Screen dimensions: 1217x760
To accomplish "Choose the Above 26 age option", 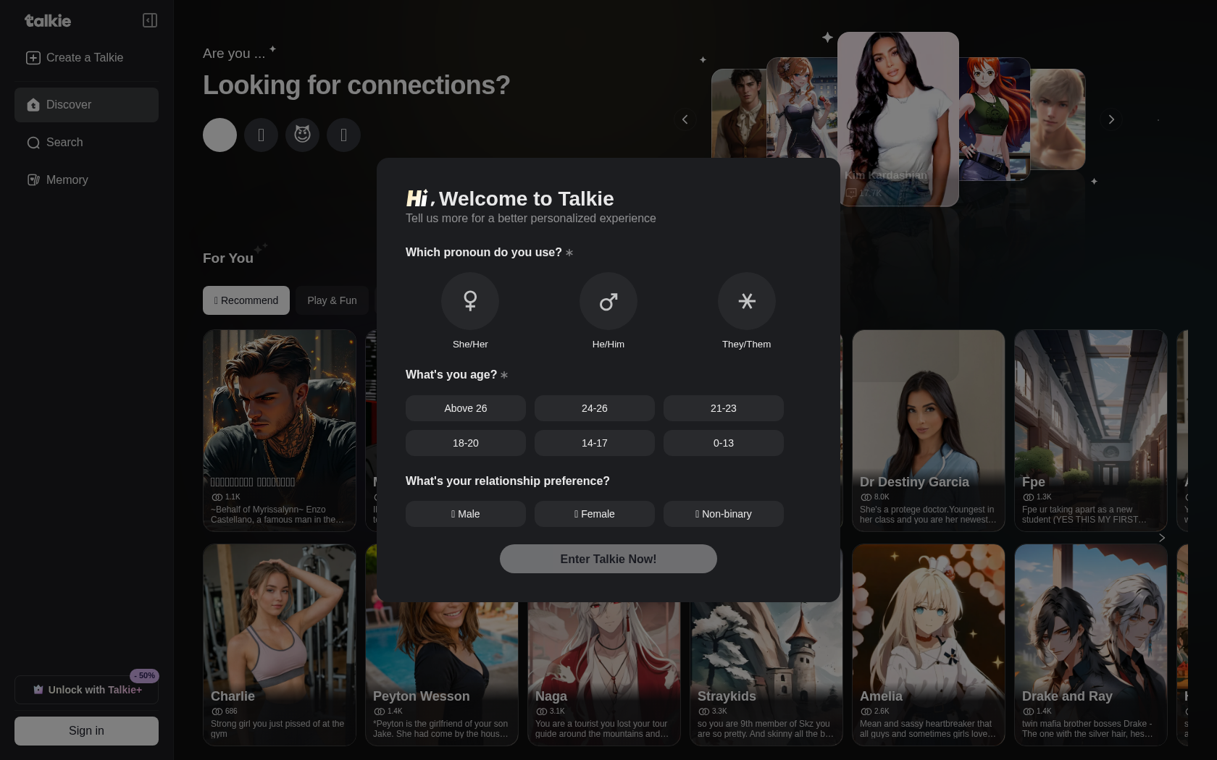I will point(465,408).
